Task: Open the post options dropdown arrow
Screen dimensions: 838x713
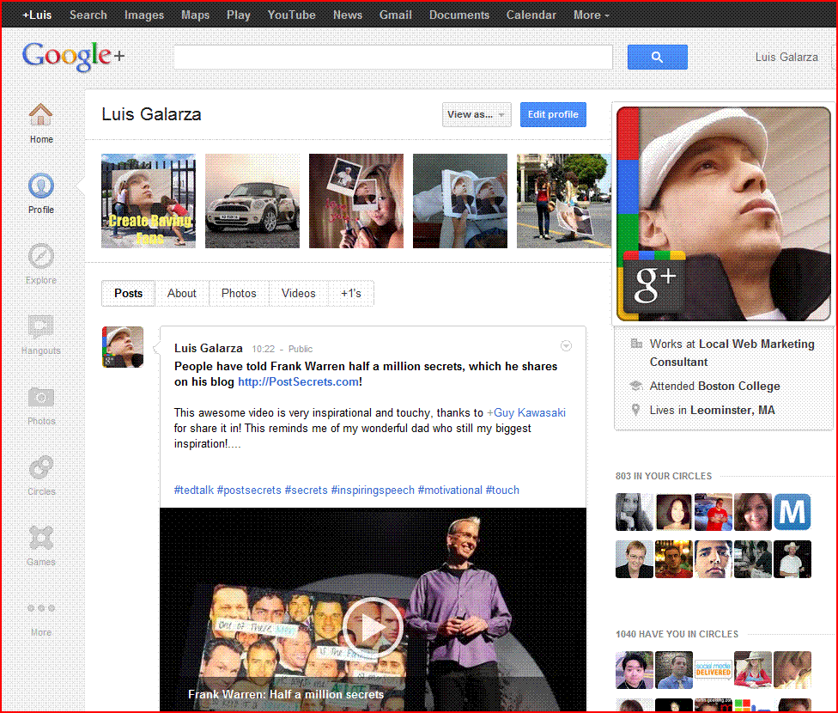Action: tap(566, 346)
